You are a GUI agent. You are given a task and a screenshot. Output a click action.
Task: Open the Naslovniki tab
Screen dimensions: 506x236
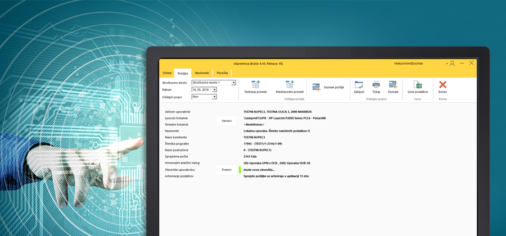tap(202, 73)
